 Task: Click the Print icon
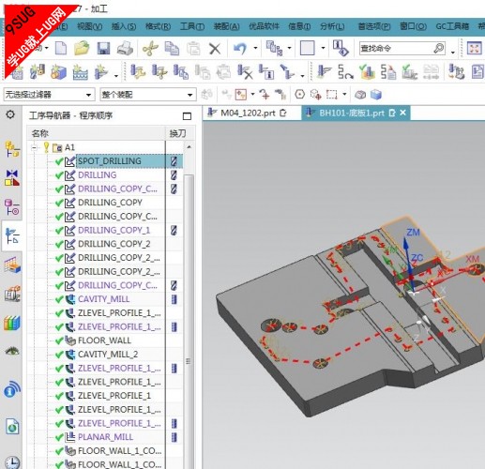(x=125, y=49)
